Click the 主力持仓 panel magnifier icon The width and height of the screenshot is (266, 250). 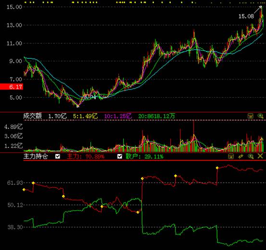click(x=251, y=156)
